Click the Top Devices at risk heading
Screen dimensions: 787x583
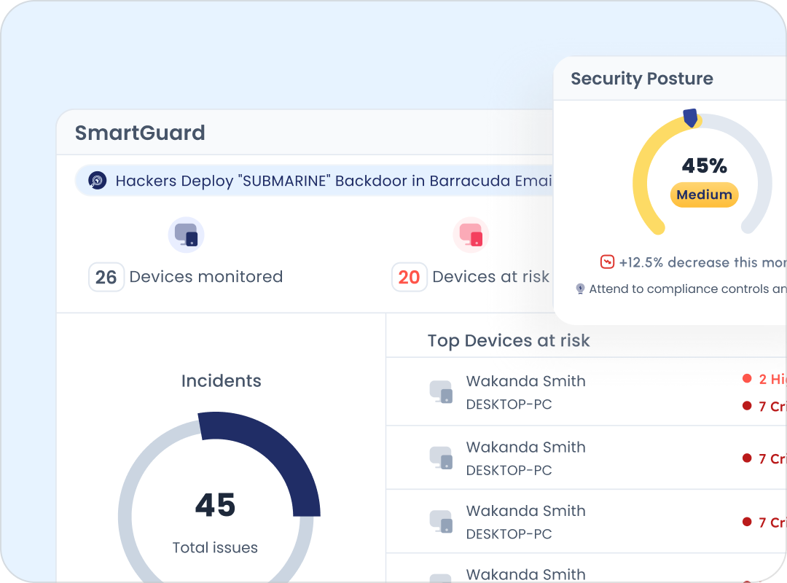[509, 340]
